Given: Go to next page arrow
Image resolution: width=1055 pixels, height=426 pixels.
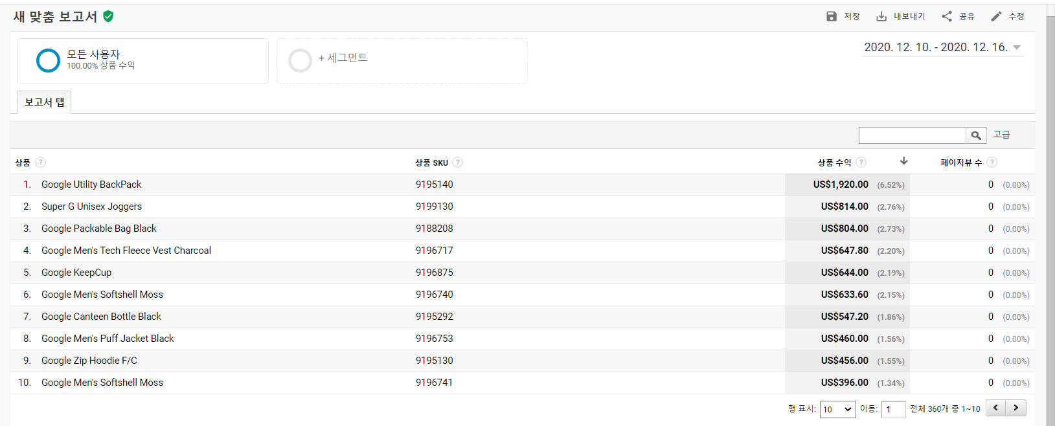Looking at the screenshot, I should pos(1016,408).
